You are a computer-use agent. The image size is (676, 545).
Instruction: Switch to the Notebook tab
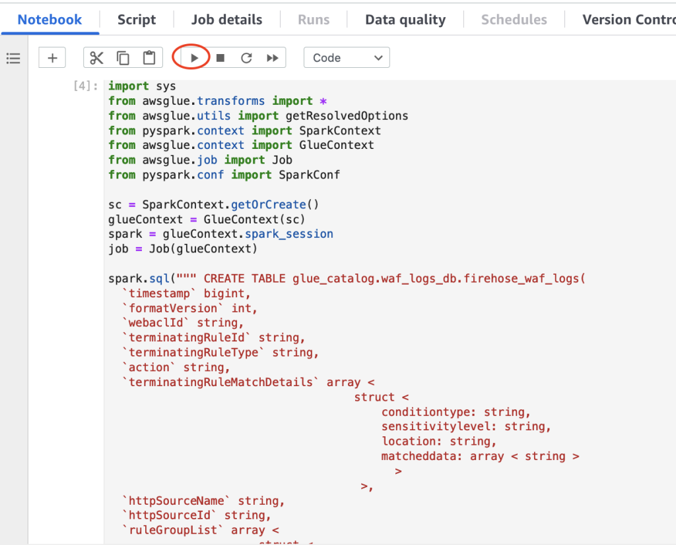click(x=50, y=19)
